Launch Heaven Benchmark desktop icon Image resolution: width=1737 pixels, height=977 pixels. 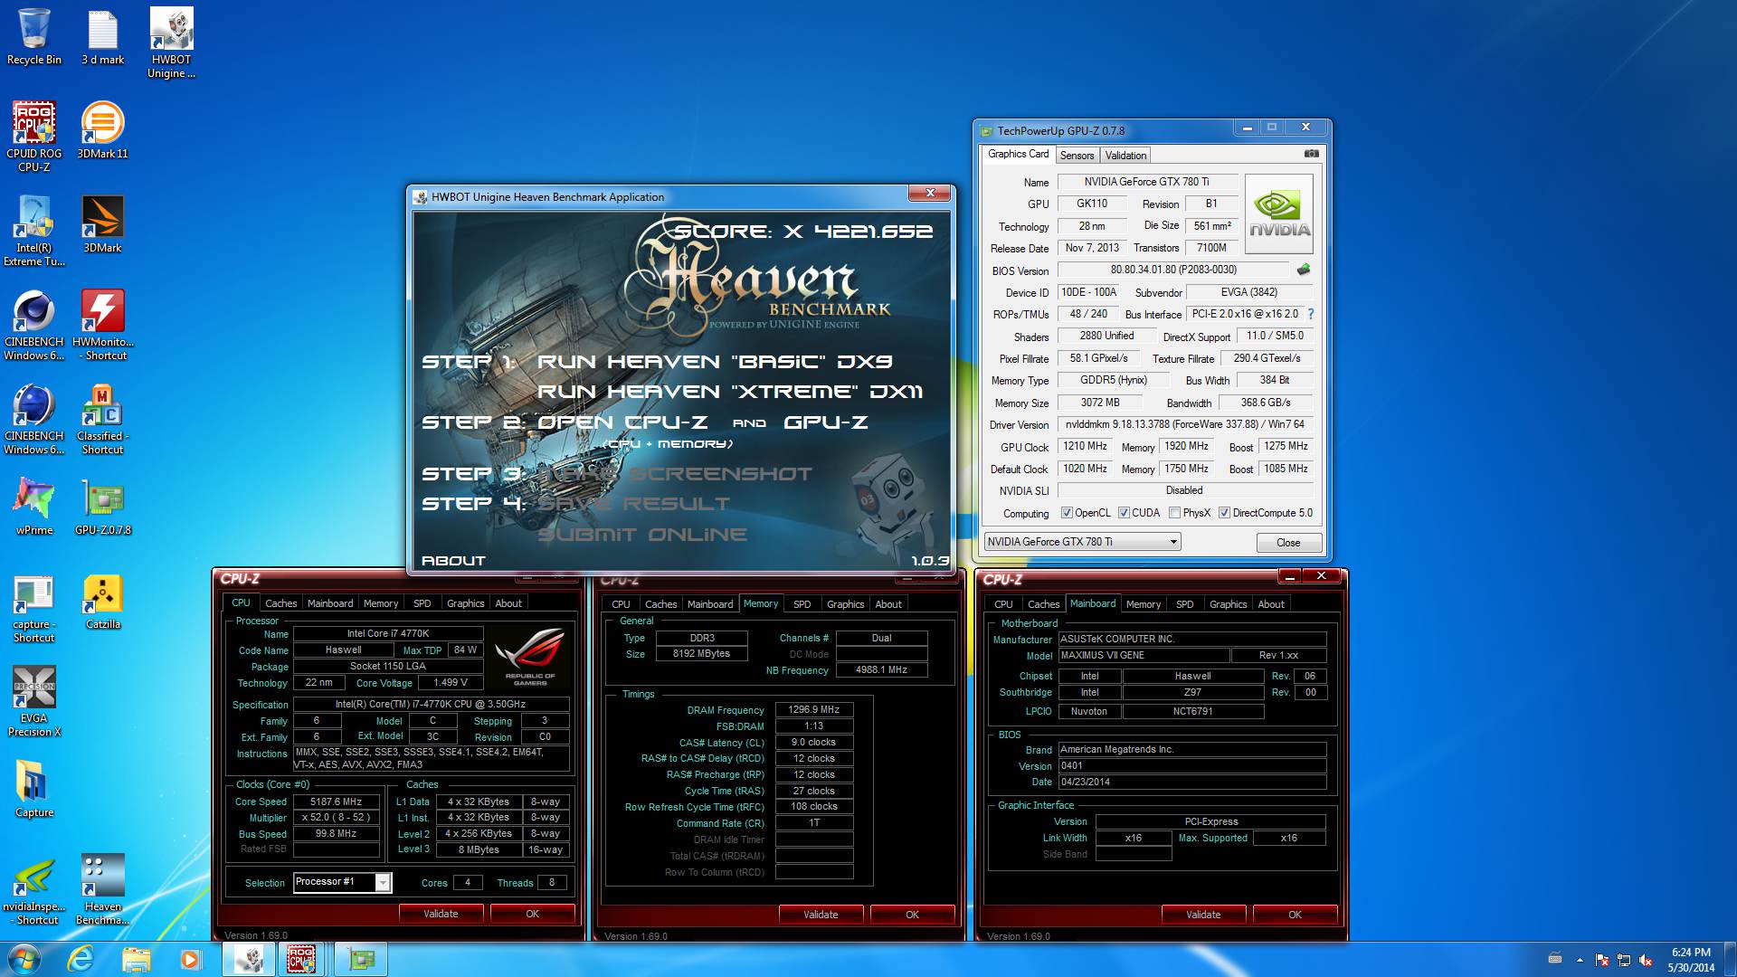tap(102, 889)
